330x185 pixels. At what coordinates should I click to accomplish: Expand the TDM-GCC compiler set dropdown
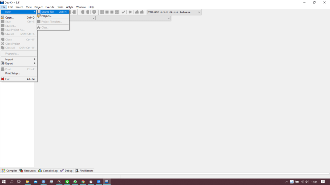[x=199, y=12]
